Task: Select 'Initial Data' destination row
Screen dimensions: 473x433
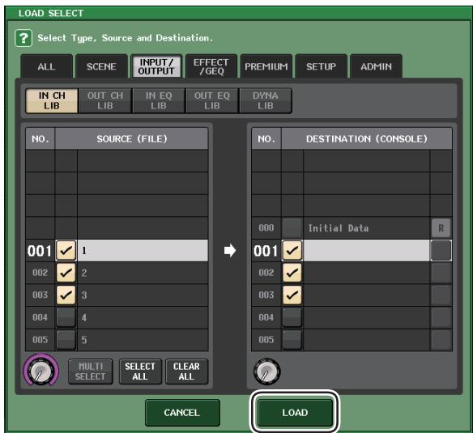Action: pos(367,228)
